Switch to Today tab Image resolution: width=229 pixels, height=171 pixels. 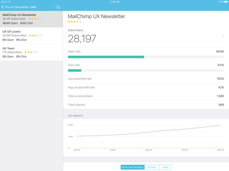tap(166, 167)
